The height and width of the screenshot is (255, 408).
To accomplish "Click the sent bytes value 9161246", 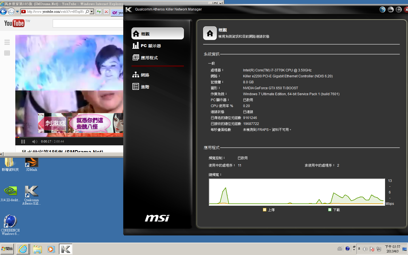I will click(x=250, y=118).
